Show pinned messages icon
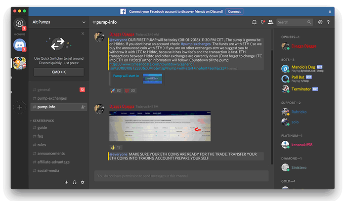This screenshot has width=346, height=201. [262, 22]
